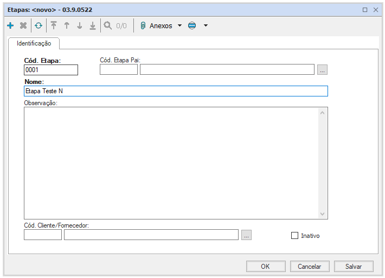
Task: Click into the Nome text field
Action: 176,91
